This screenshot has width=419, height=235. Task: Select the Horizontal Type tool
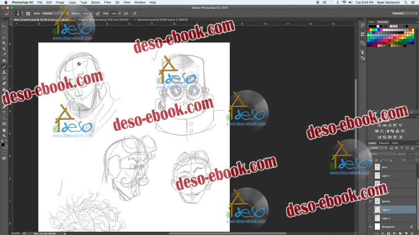(x=5, y=112)
